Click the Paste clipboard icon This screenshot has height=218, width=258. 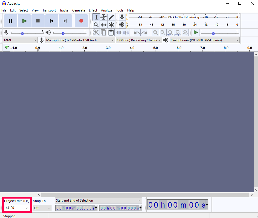coord(111,32)
